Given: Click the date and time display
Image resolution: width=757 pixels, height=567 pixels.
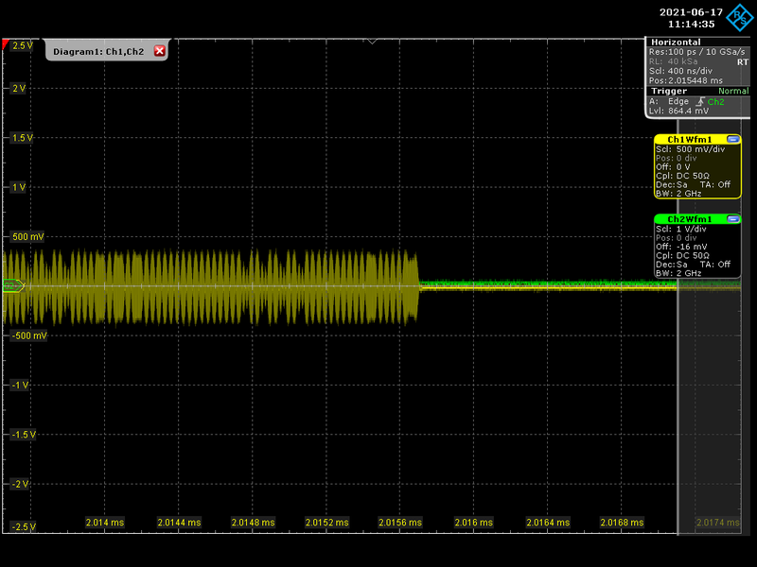Looking at the screenshot, I should pos(692,18).
